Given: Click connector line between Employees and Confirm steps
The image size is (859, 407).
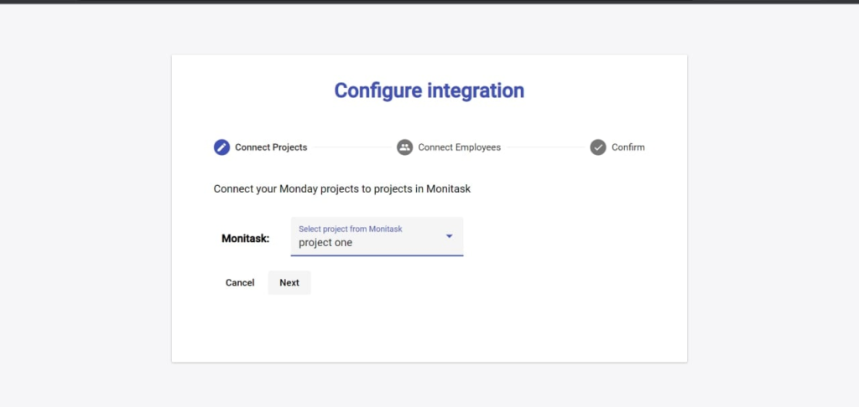Looking at the screenshot, I should [x=544, y=147].
